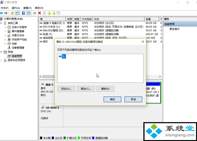Select 设备管理器 in the tree
197x141 pixels.
tap(18, 48)
